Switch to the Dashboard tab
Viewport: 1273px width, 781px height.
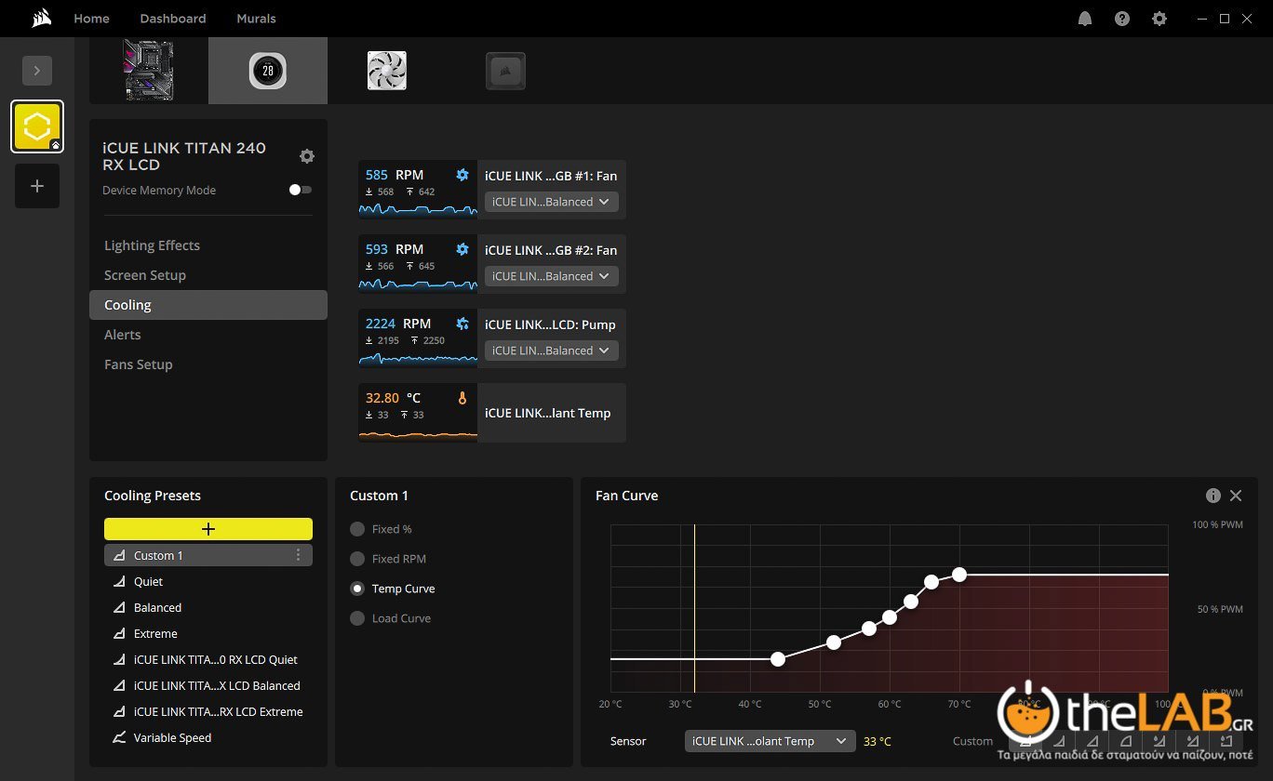tap(173, 19)
